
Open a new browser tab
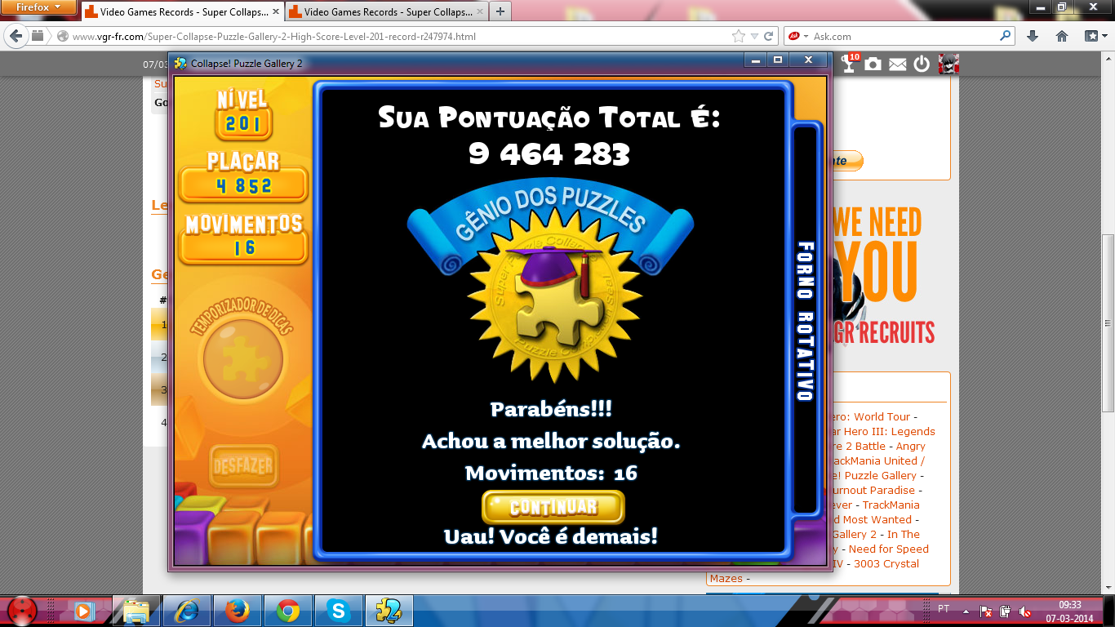pos(500,11)
